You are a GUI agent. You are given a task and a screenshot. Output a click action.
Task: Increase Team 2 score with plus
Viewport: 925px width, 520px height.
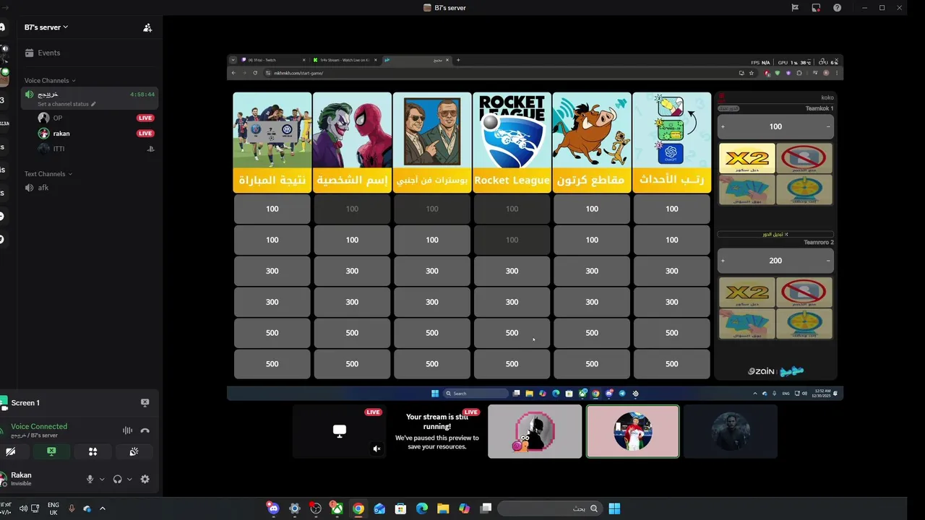(x=723, y=261)
